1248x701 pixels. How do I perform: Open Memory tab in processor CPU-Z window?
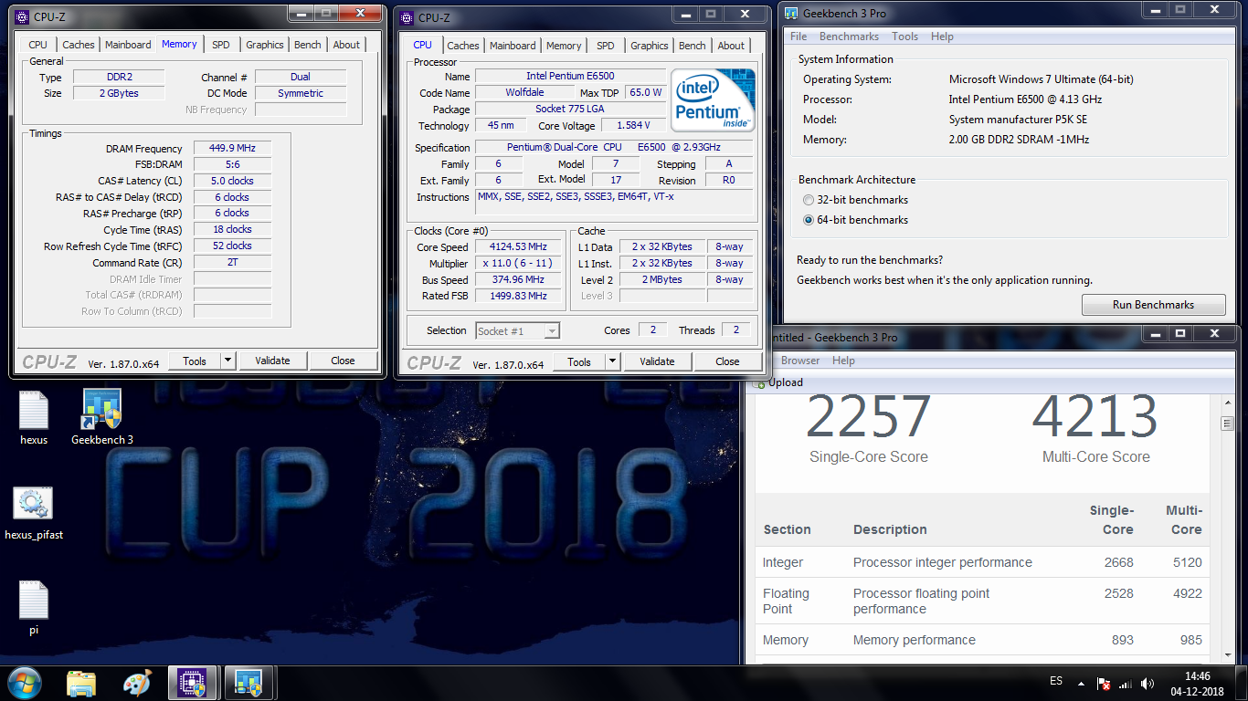point(564,46)
